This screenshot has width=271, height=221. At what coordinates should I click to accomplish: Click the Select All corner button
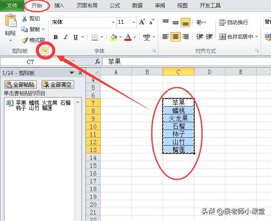(93, 71)
